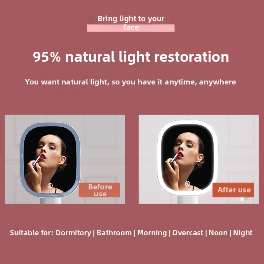The height and width of the screenshot is (264, 264).
Task: Pick 'Night' in the suitable-for list
Action: coord(243,233)
